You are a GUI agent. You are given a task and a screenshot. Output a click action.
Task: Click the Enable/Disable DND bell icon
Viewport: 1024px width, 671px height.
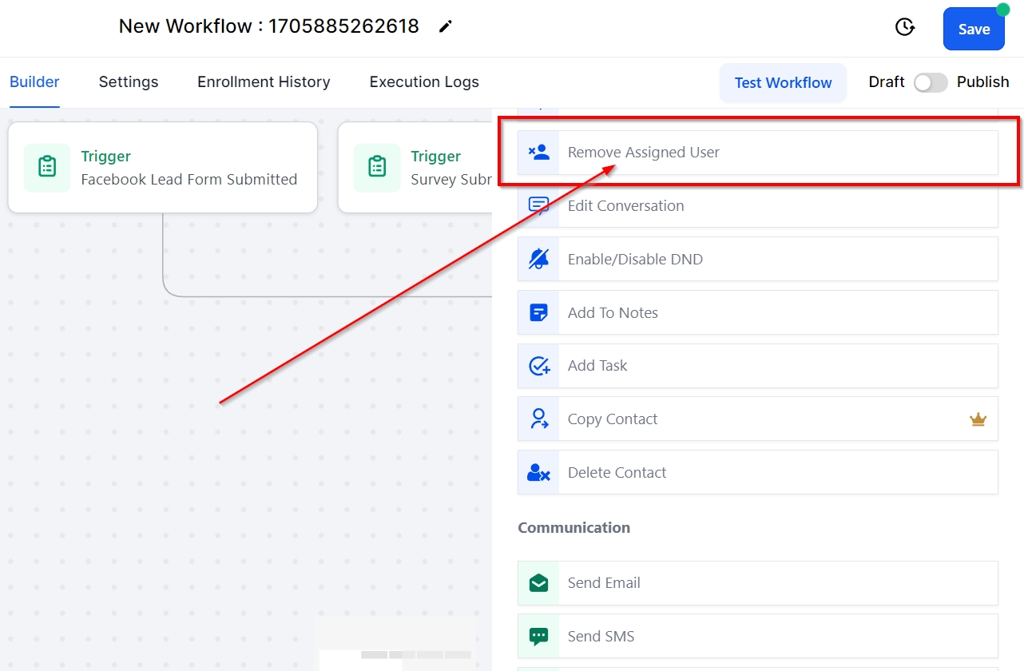pyautogui.click(x=539, y=259)
